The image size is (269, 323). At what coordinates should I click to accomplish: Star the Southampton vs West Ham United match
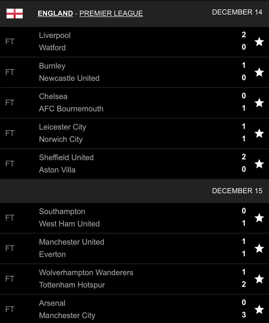point(259,218)
